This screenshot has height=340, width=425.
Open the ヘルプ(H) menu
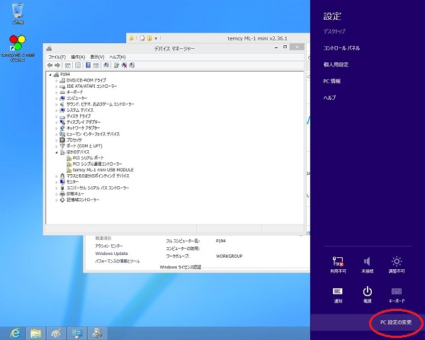tap(118, 57)
